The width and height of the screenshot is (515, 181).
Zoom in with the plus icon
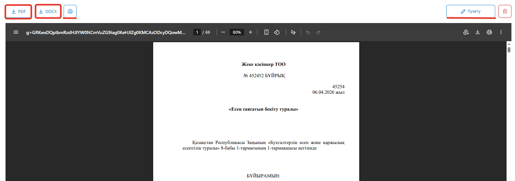coord(251,32)
